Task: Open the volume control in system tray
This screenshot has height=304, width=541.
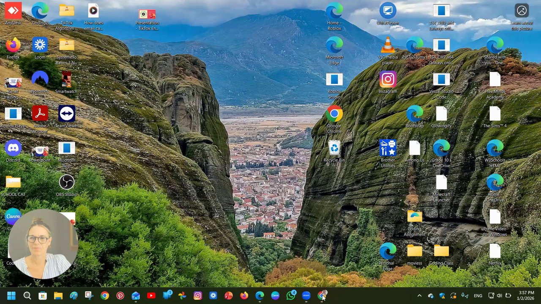Action: coord(500,296)
